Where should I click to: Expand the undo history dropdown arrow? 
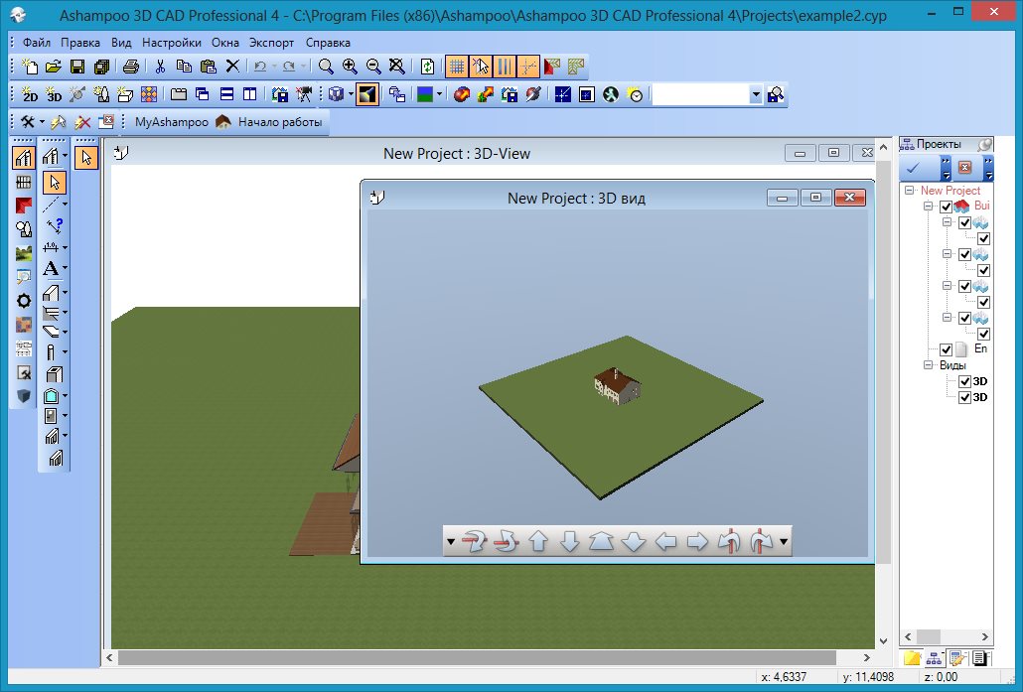[274, 66]
